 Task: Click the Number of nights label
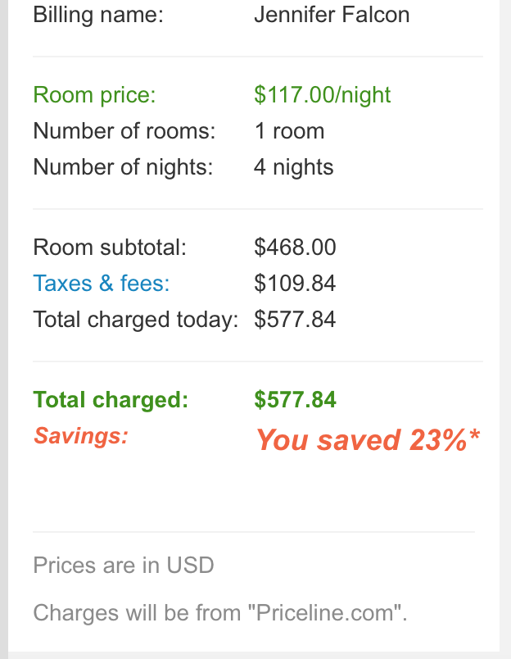(x=123, y=167)
